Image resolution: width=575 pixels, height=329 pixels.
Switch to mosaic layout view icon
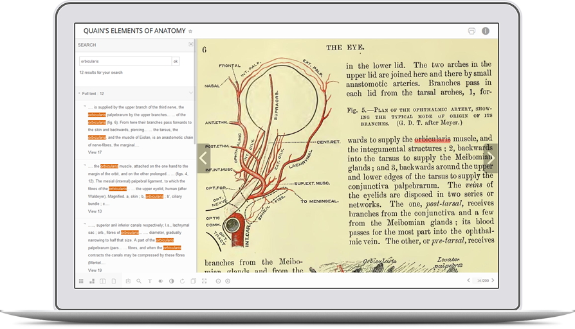(x=92, y=281)
